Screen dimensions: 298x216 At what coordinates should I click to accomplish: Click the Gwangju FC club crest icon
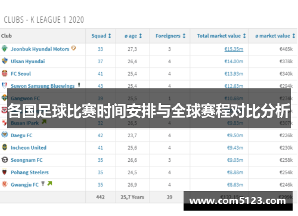[x=5, y=184]
